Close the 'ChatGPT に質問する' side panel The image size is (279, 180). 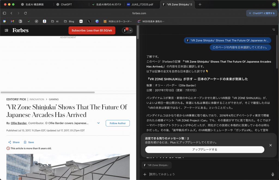coord(250,13)
